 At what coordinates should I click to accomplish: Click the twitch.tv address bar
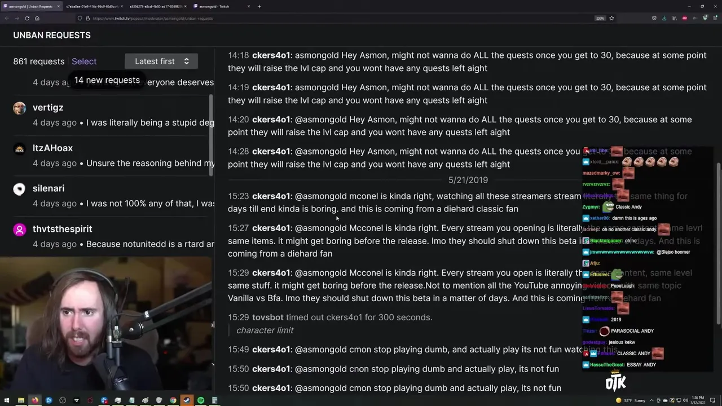tap(338, 18)
